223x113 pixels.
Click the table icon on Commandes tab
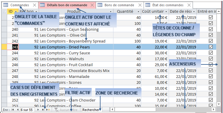(x=6, y=5)
